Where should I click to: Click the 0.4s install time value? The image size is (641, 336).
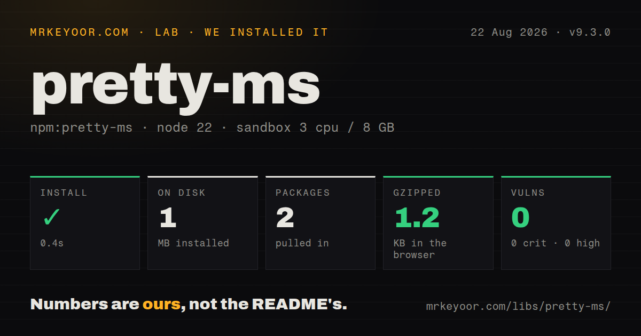tap(52, 243)
